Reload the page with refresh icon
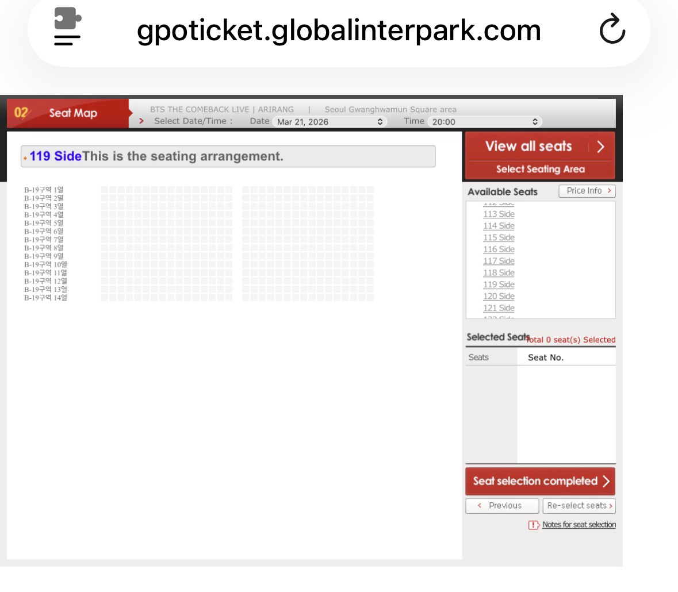Screen dimensions: 678x592 coord(612,31)
